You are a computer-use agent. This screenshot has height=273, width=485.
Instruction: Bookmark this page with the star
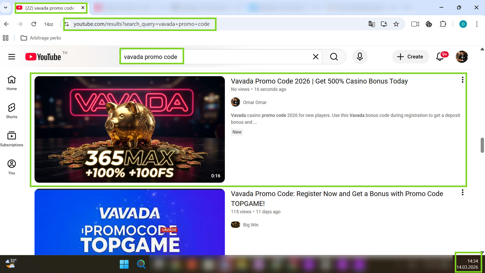[x=396, y=24]
